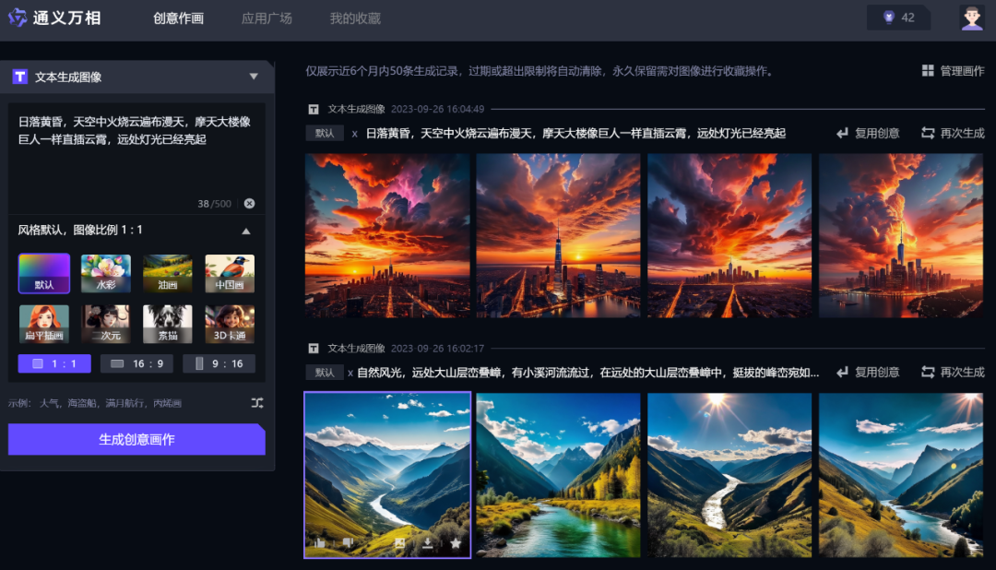The image size is (996, 570).
Task: Give a thumbs down to the selected image
Action: click(347, 544)
